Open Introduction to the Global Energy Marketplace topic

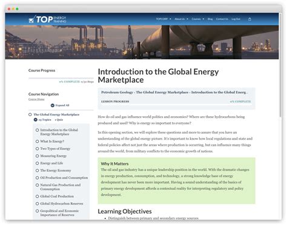point(59,132)
